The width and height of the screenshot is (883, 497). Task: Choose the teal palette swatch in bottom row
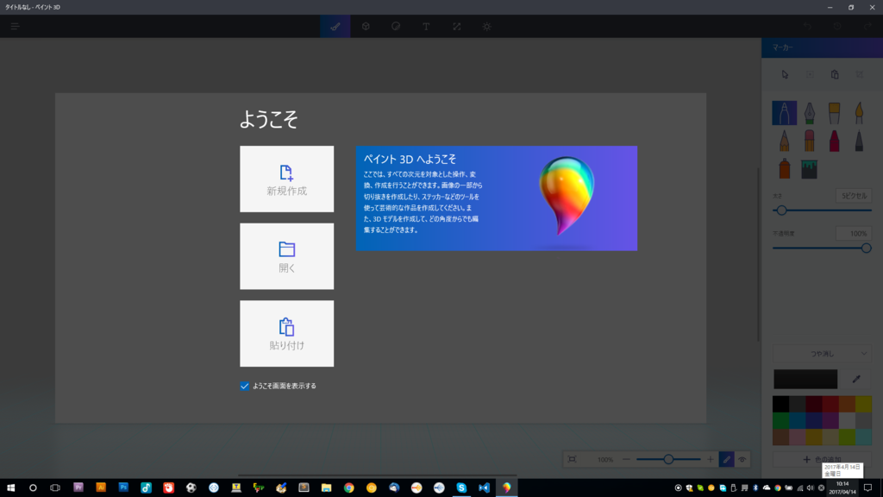pyautogui.click(x=864, y=437)
